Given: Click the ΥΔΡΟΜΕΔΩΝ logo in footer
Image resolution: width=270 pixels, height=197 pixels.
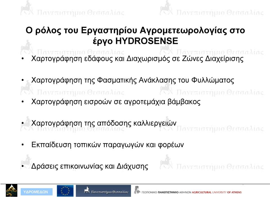Looking at the screenshot, I should click(x=37, y=192).
